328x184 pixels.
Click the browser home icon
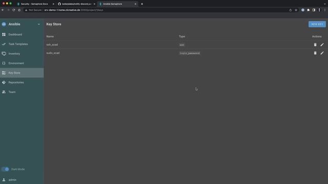click(19, 10)
